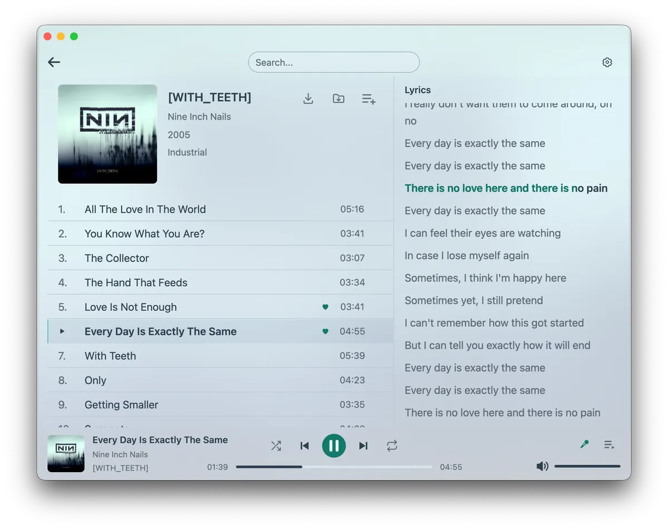The width and height of the screenshot is (668, 529).
Task: Jump to lyric "In case I lose myself again"
Action: tap(467, 256)
